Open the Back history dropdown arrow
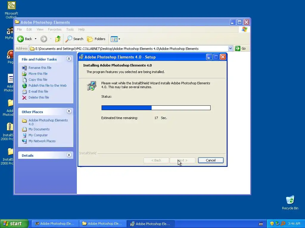The height and width of the screenshot is (228, 305). click(x=36, y=39)
